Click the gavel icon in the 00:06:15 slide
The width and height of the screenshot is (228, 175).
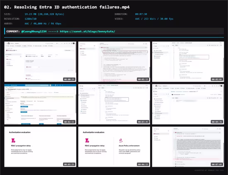[x=121, y=140]
